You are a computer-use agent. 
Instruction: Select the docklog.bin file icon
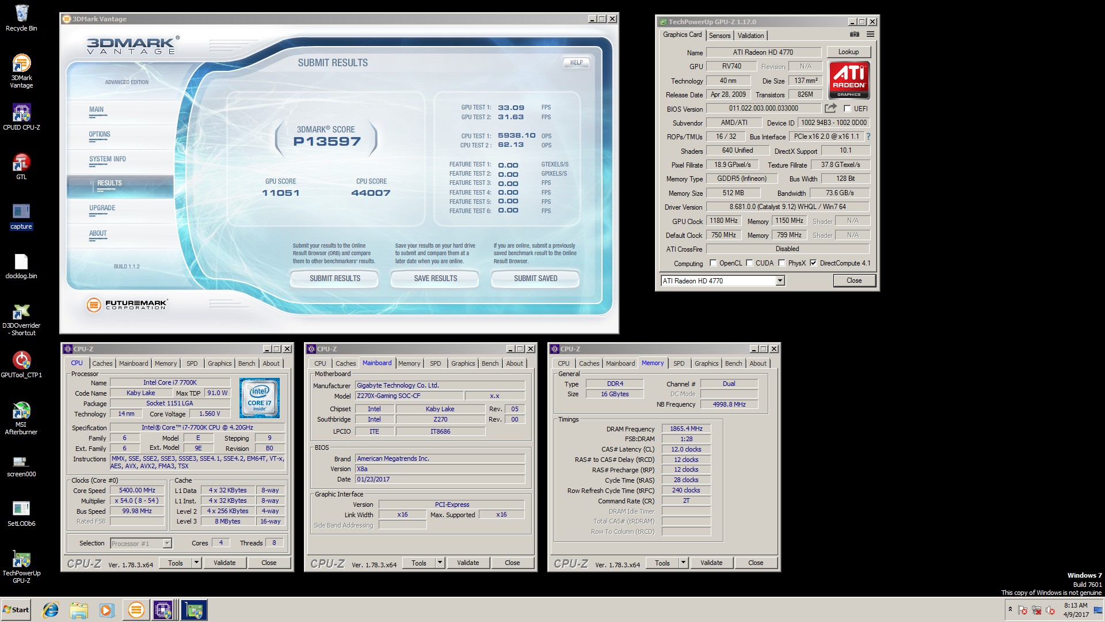pos(21,266)
